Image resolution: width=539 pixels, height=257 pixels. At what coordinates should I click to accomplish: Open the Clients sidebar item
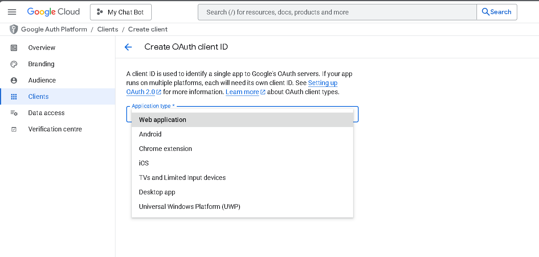coord(38,97)
